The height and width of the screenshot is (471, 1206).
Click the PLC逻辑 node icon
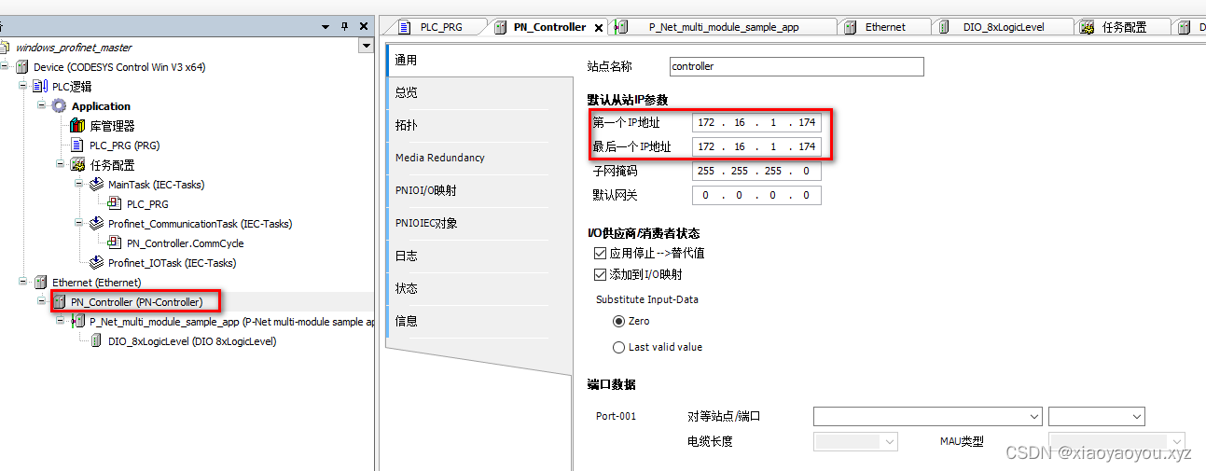coord(40,87)
